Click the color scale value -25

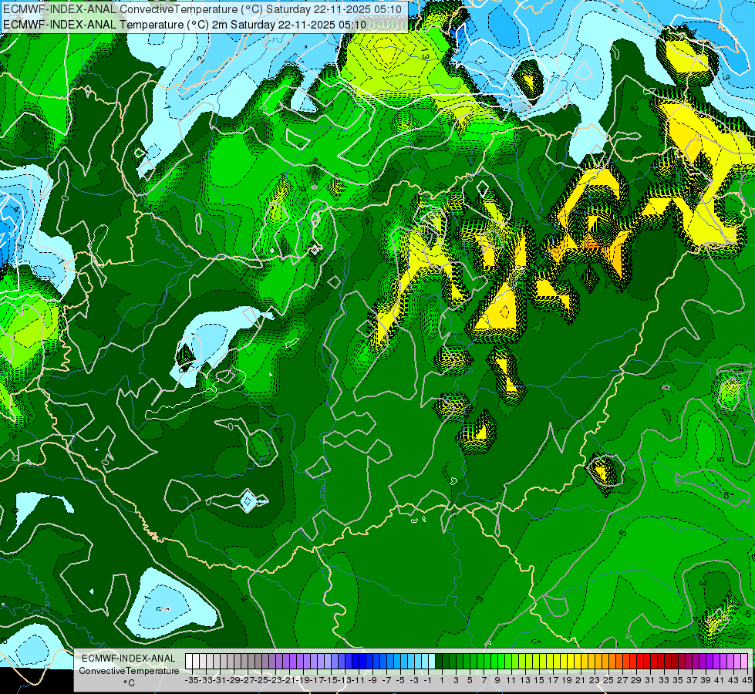(x=262, y=680)
